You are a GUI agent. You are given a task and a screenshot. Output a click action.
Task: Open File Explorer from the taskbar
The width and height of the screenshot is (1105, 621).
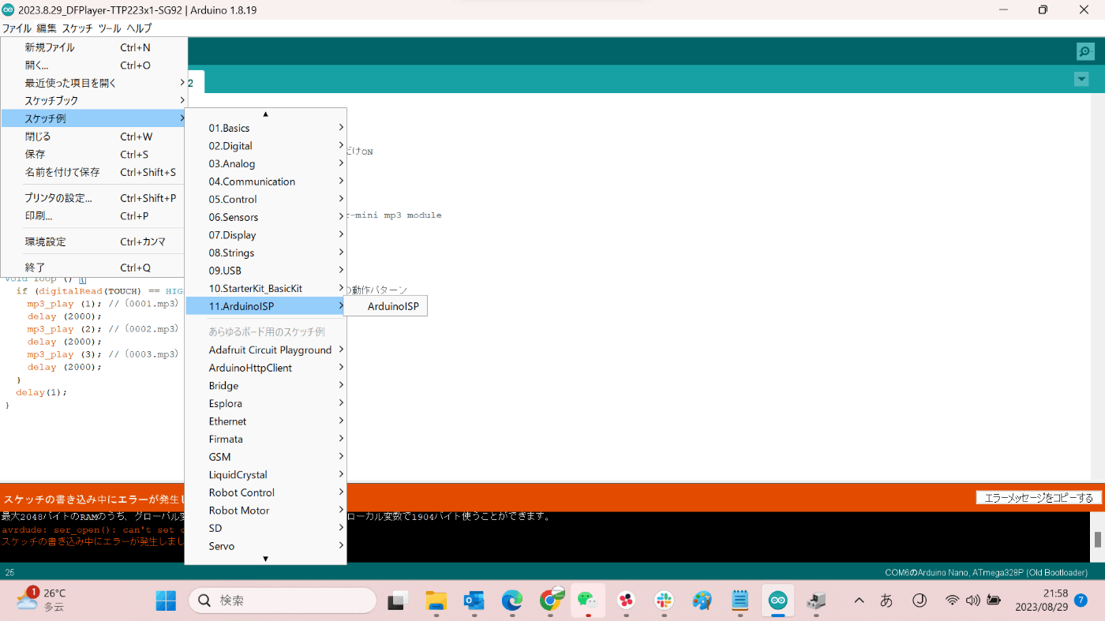436,600
